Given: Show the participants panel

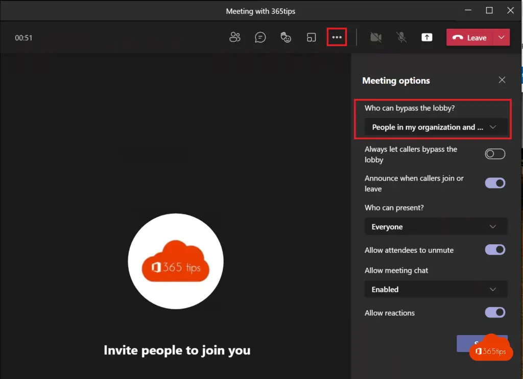Looking at the screenshot, I should pyautogui.click(x=235, y=37).
